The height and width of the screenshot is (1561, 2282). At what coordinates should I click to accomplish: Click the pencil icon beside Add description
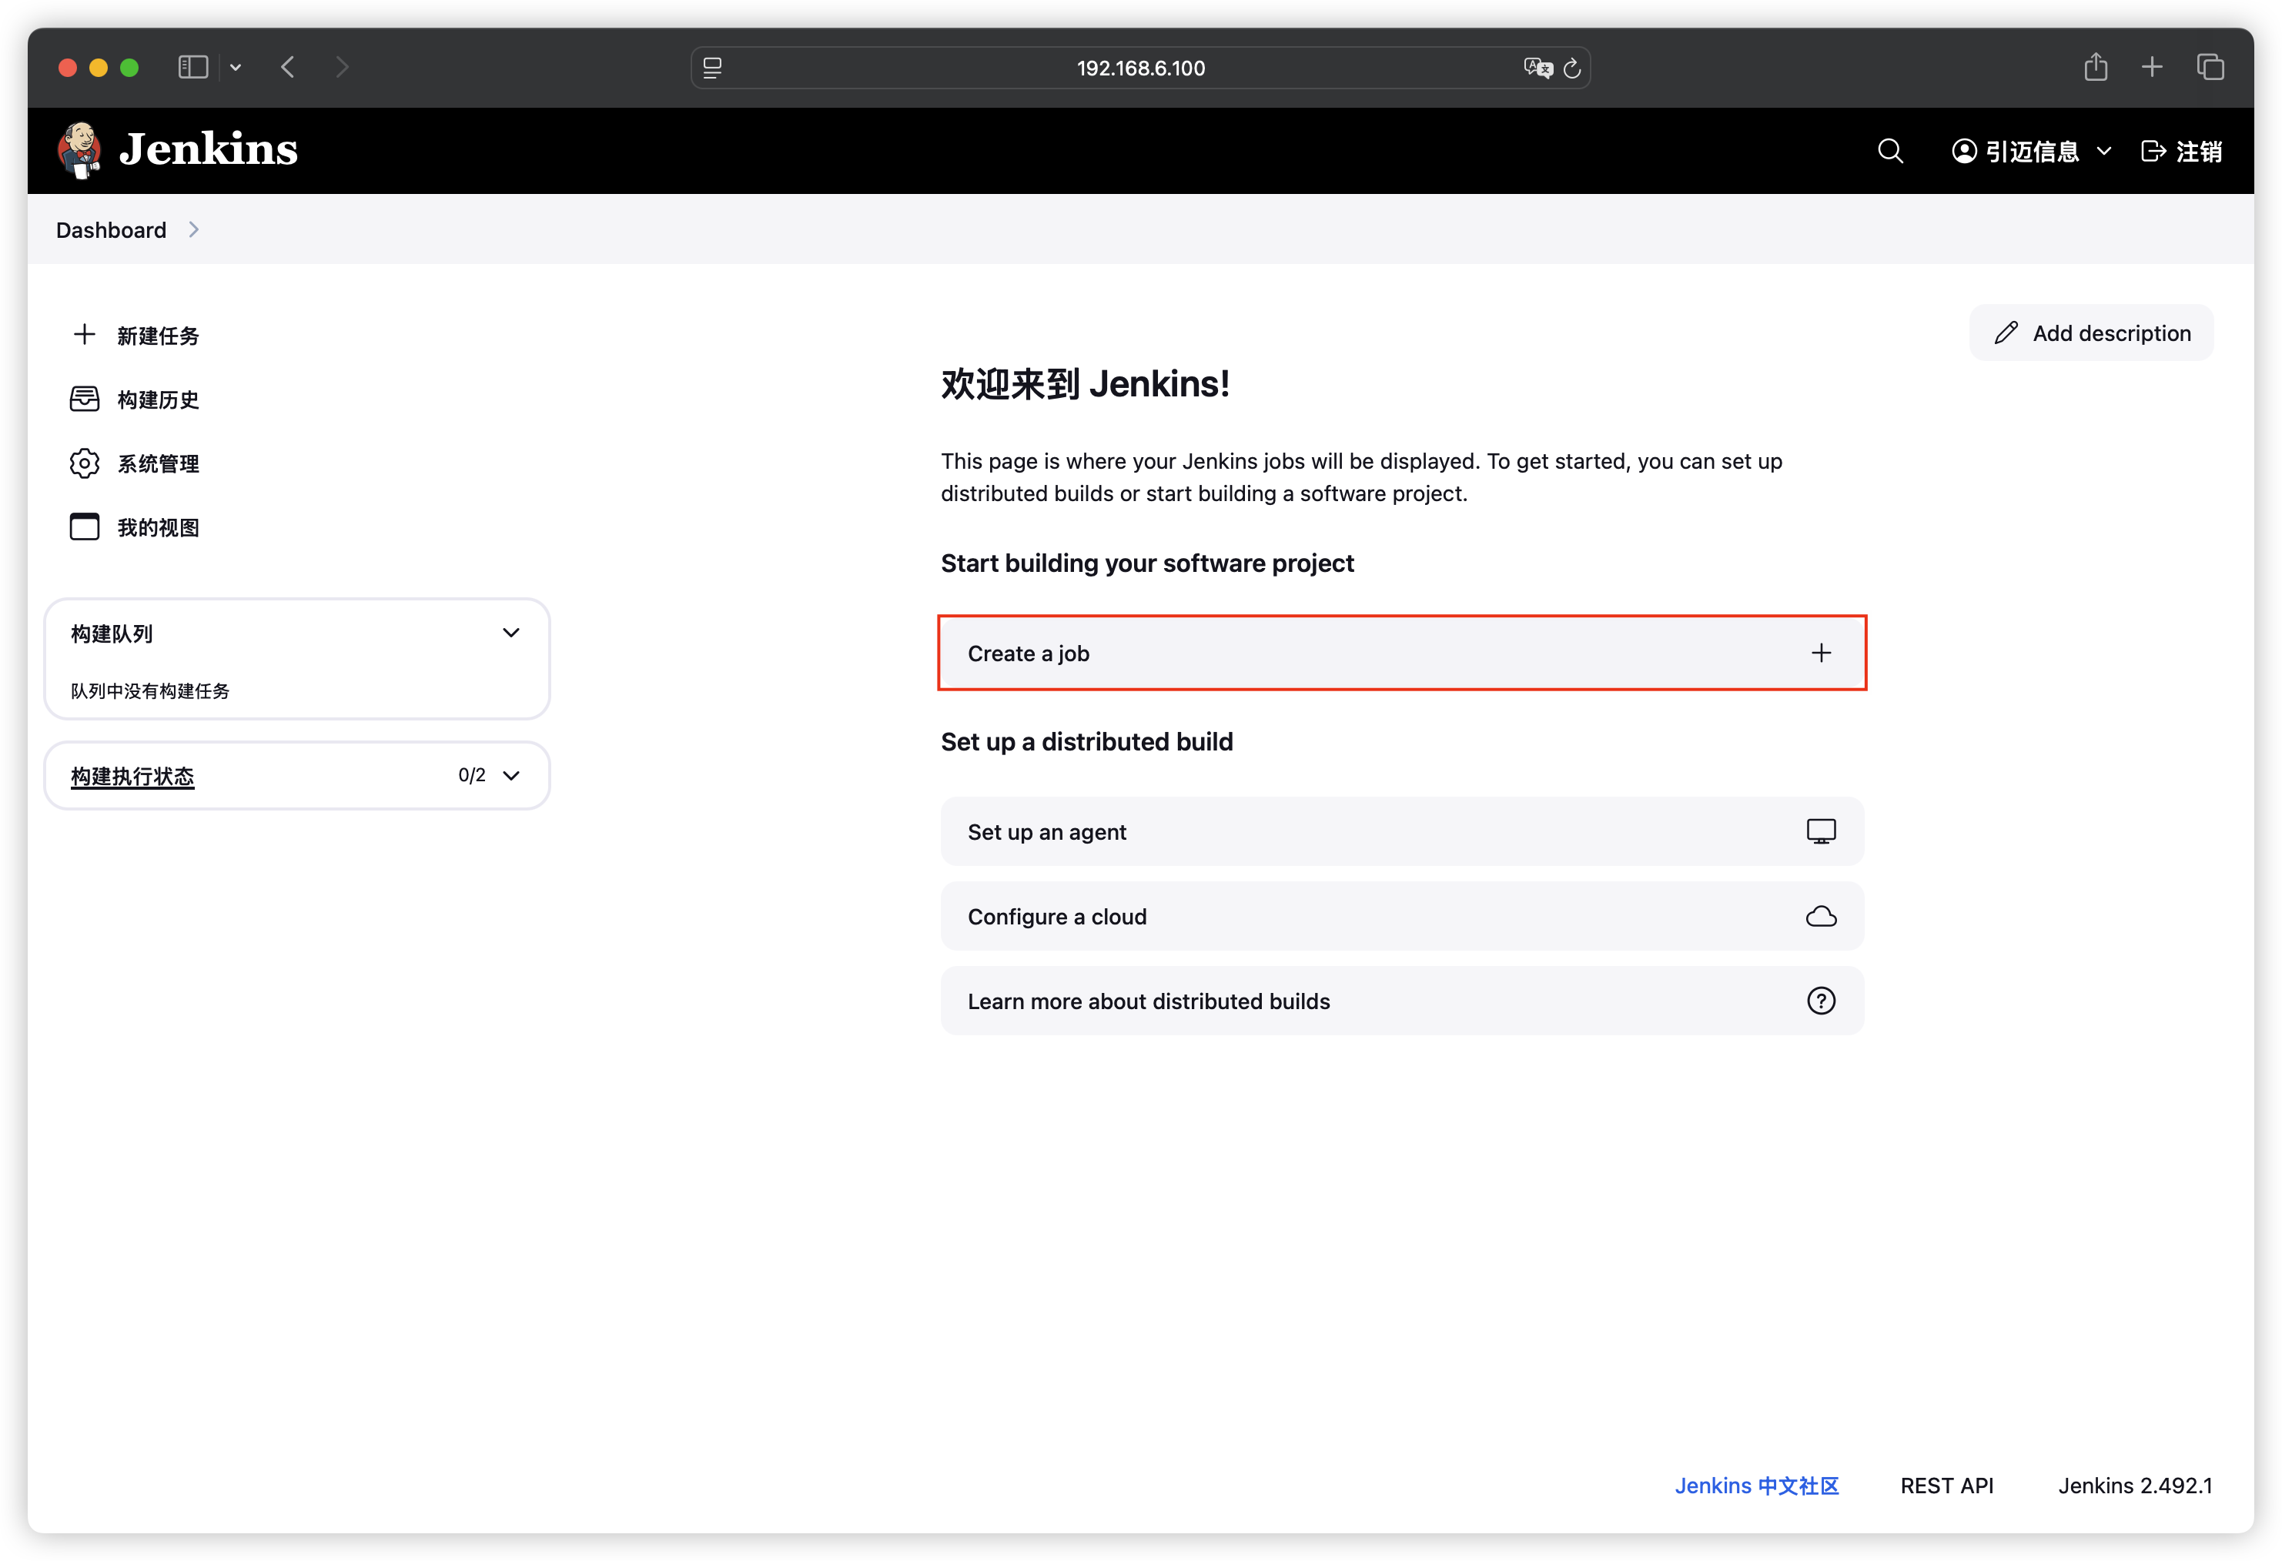point(2006,333)
